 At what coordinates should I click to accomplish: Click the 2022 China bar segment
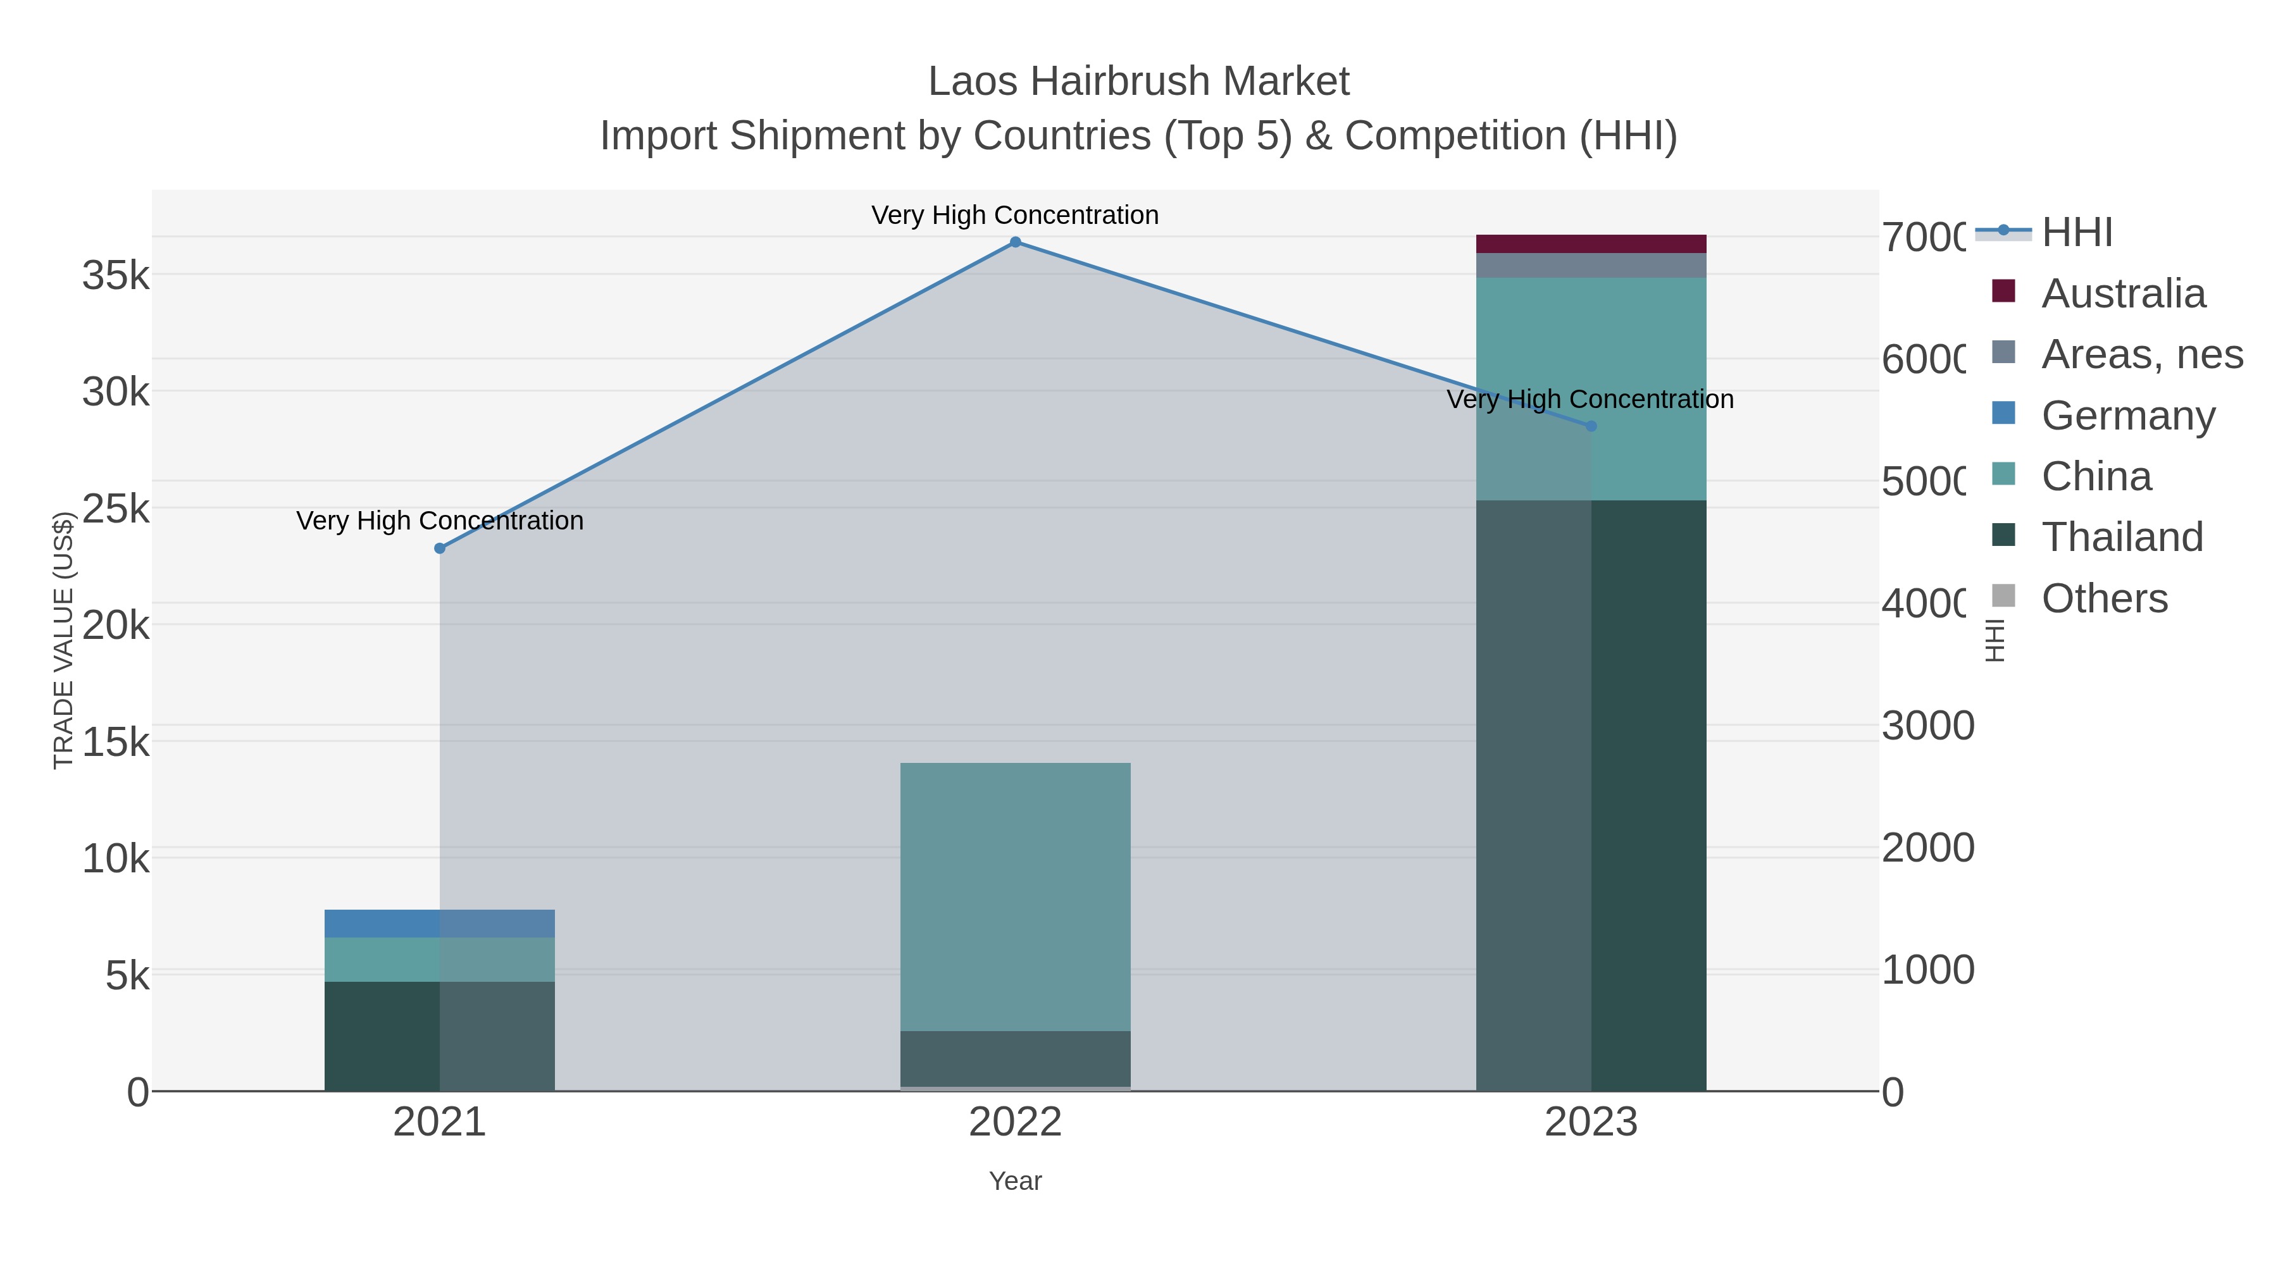pos(1015,896)
